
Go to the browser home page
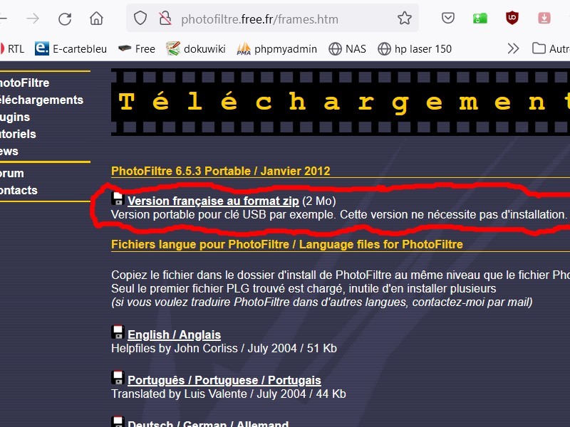point(96,19)
